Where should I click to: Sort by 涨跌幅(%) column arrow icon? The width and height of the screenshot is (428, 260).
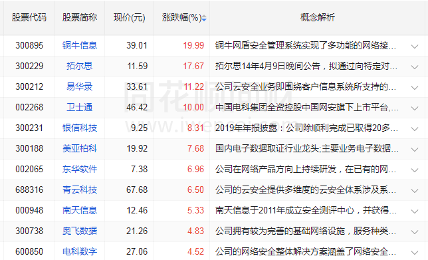point(204,19)
